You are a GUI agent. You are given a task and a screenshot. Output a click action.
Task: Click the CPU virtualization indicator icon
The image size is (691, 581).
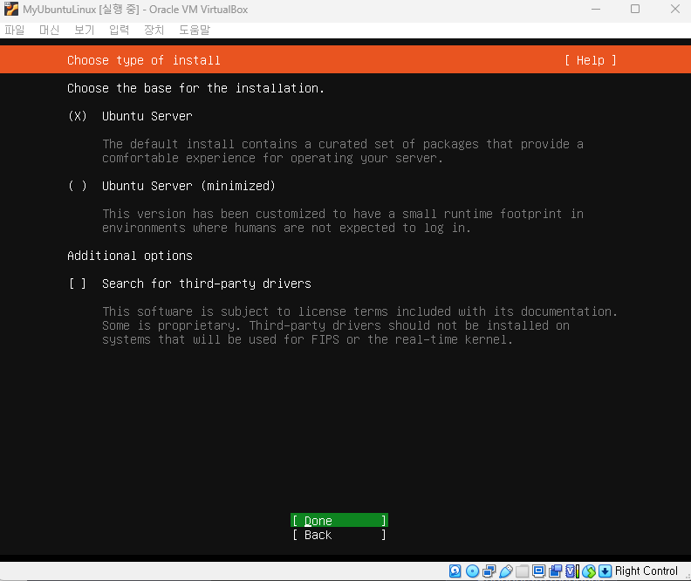pos(572,571)
